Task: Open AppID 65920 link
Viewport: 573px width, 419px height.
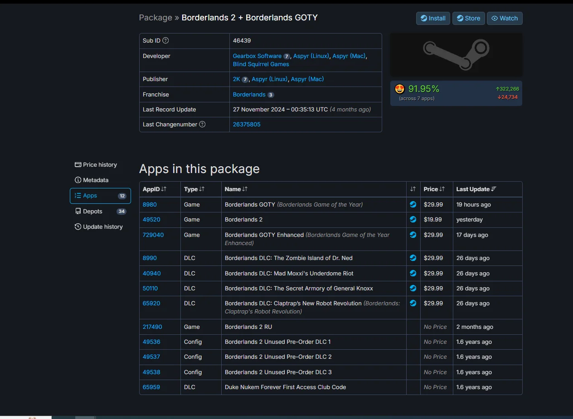Action: (x=151, y=303)
